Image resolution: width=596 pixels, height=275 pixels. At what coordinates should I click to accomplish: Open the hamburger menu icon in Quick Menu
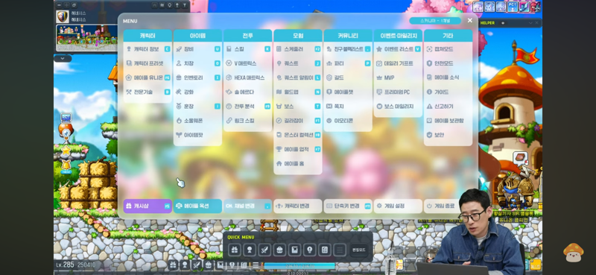click(340, 250)
